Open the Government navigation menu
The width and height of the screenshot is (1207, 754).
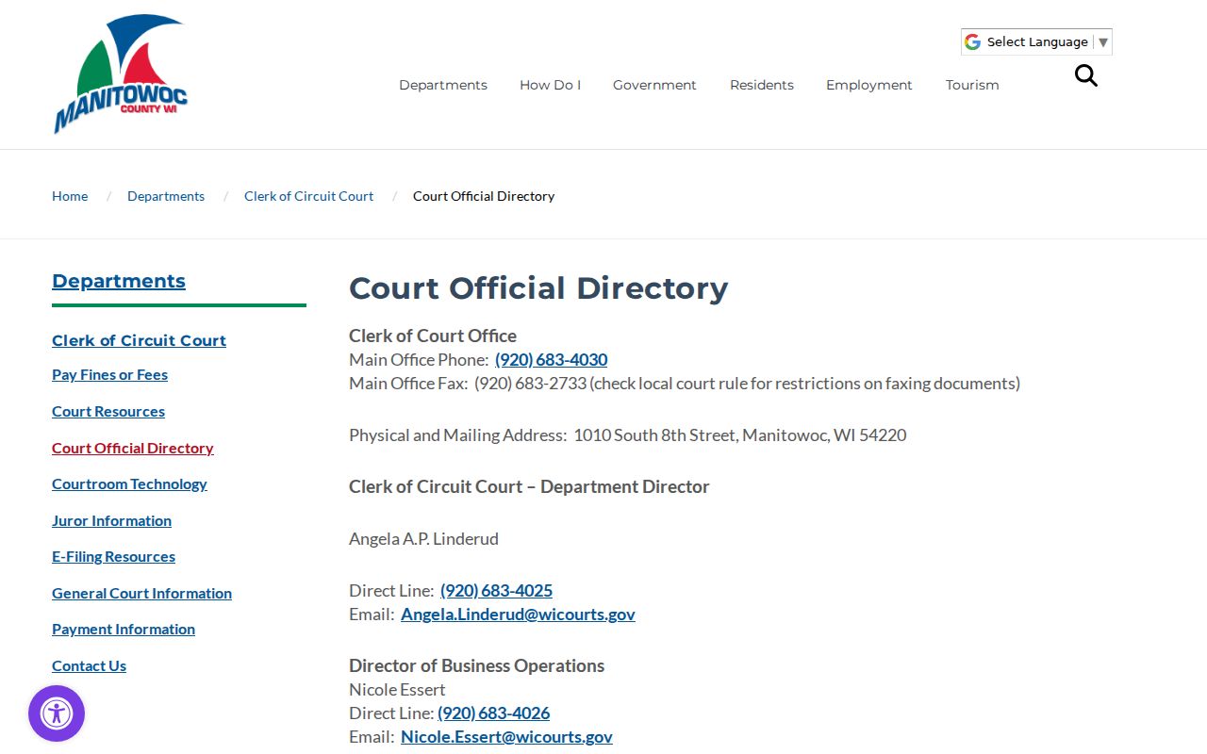[654, 85]
